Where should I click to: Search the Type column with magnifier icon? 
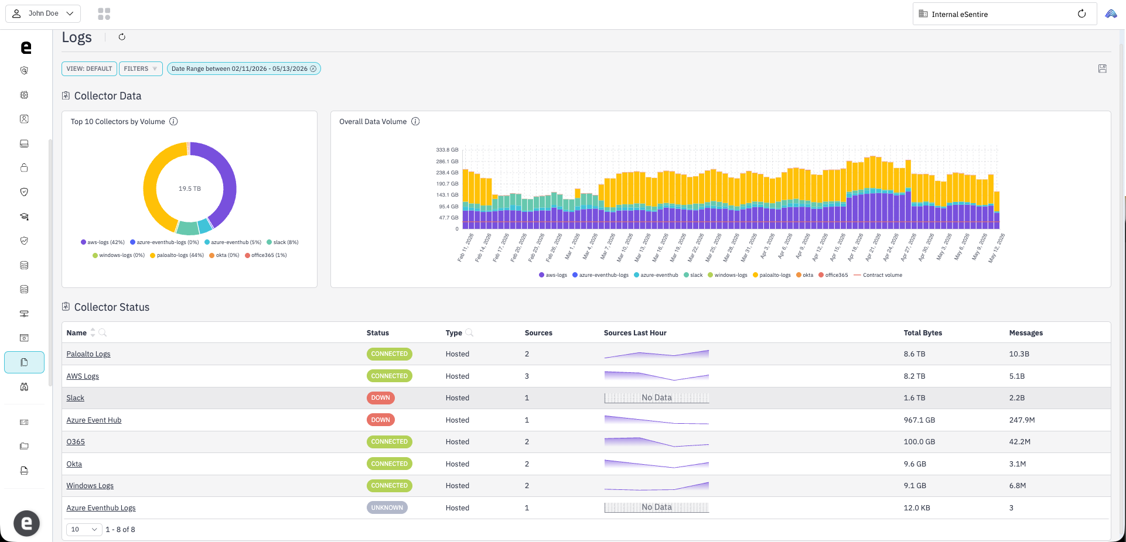click(x=469, y=332)
